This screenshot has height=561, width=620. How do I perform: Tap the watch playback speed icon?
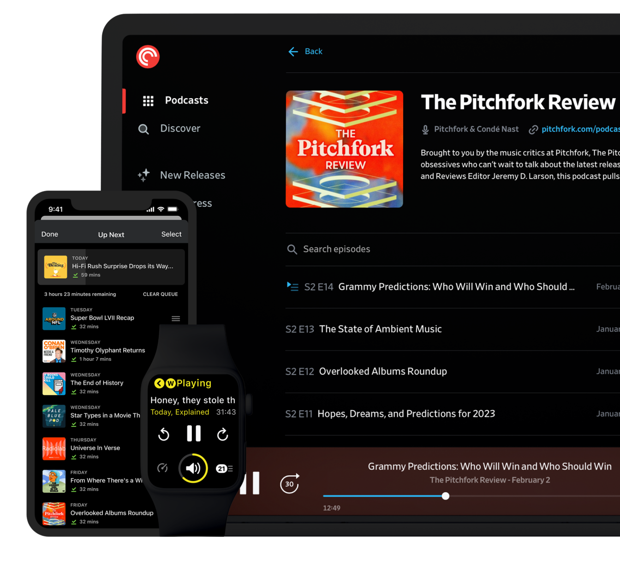coord(162,468)
